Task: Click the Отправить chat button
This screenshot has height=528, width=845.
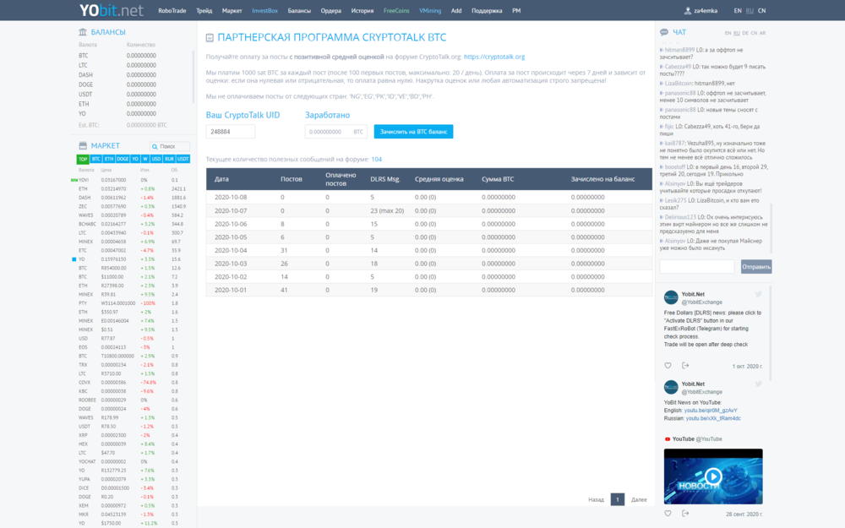Action: point(756,267)
